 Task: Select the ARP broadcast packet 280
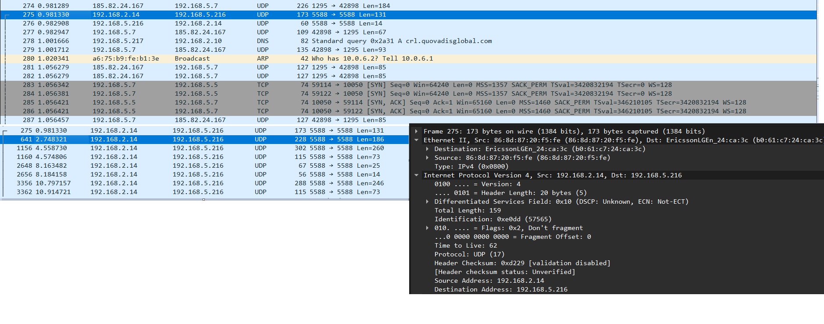coord(263,58)
